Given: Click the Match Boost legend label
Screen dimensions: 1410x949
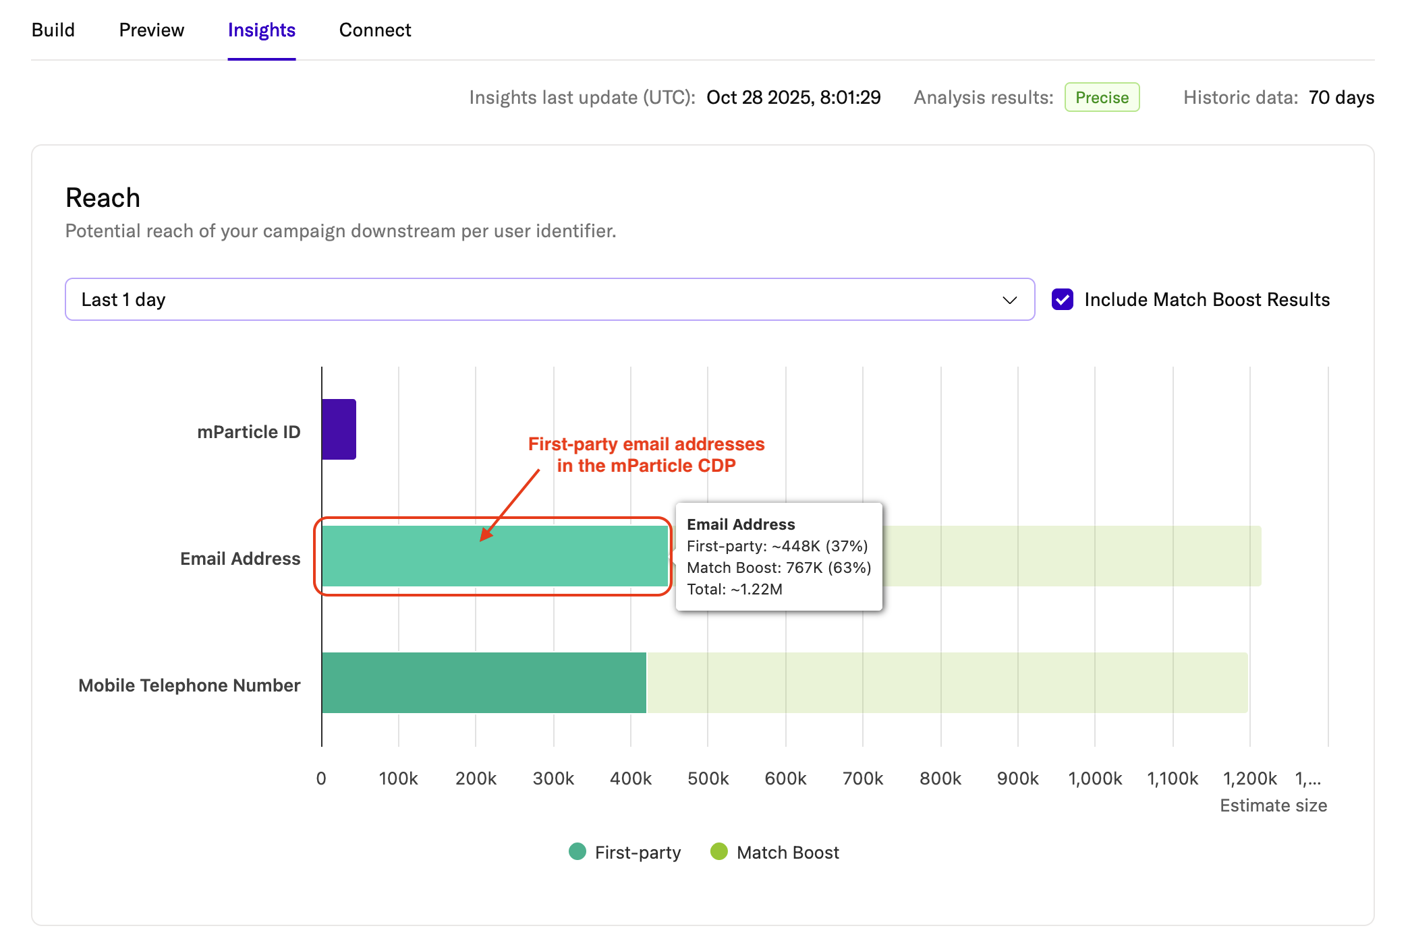Looking at the screenshot, I should (x=787, y=853).
